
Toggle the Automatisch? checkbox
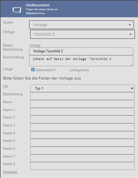pyautogui.click(x=33, y=69)
